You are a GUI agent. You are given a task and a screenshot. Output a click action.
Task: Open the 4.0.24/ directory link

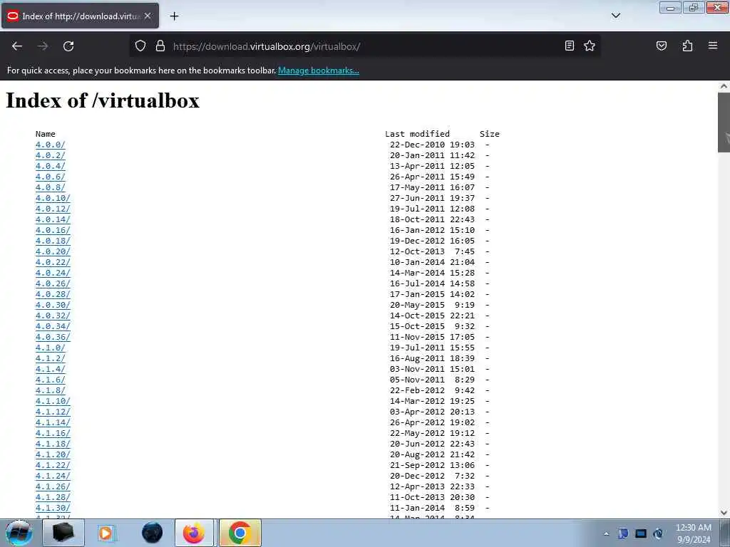point(53,273)
